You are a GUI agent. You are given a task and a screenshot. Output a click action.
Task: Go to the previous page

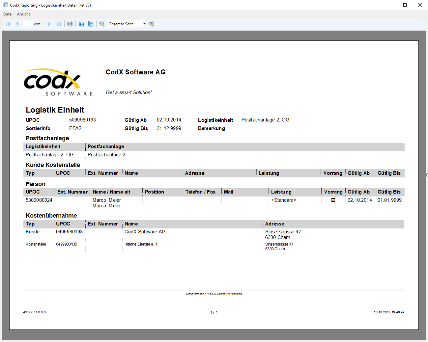[x=17, y=23]
